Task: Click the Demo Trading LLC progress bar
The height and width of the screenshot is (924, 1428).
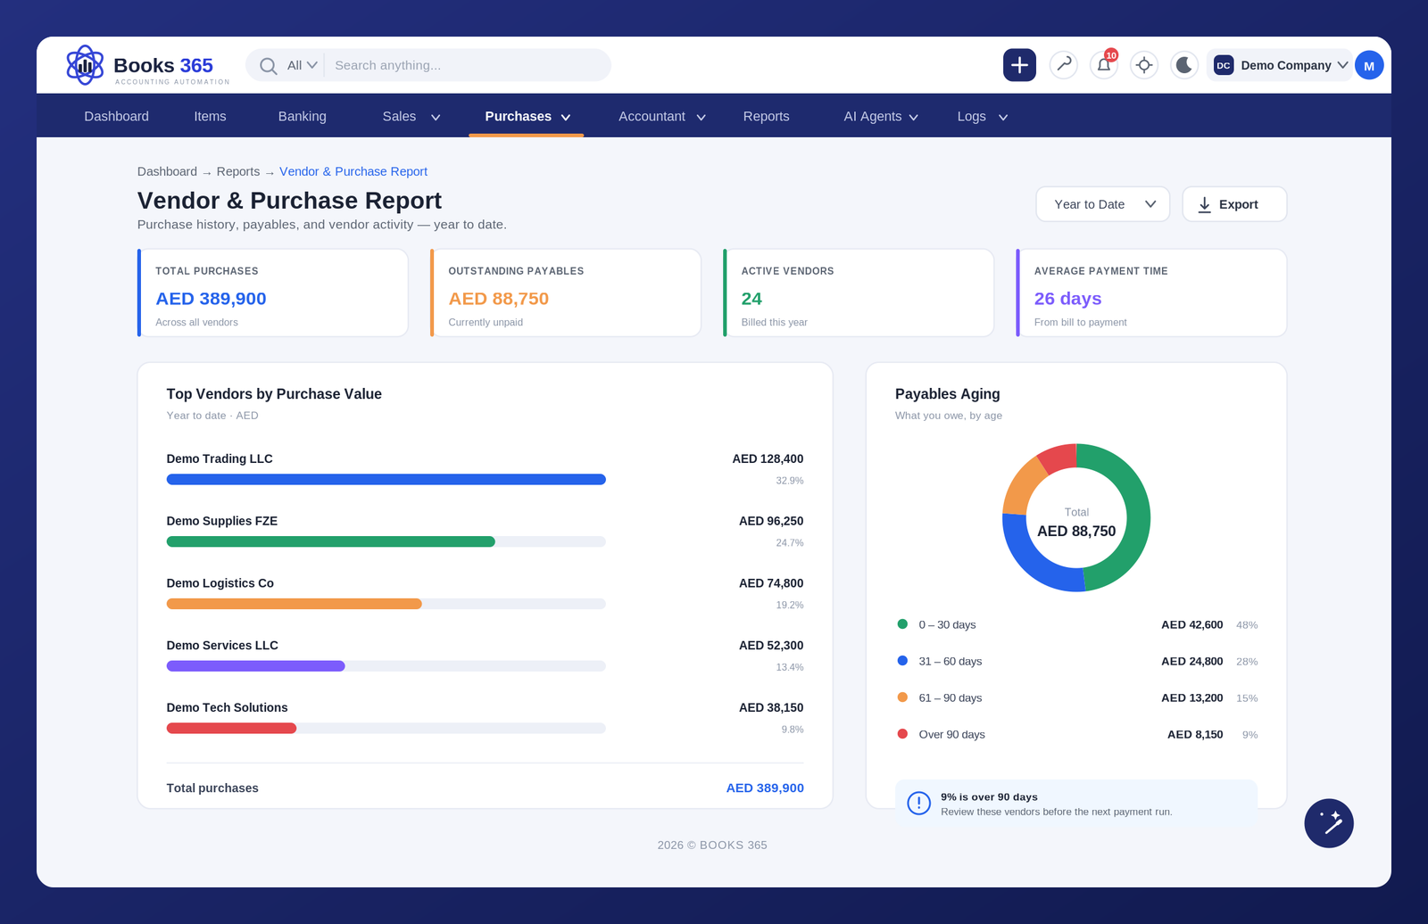Action: click(386, 480)
